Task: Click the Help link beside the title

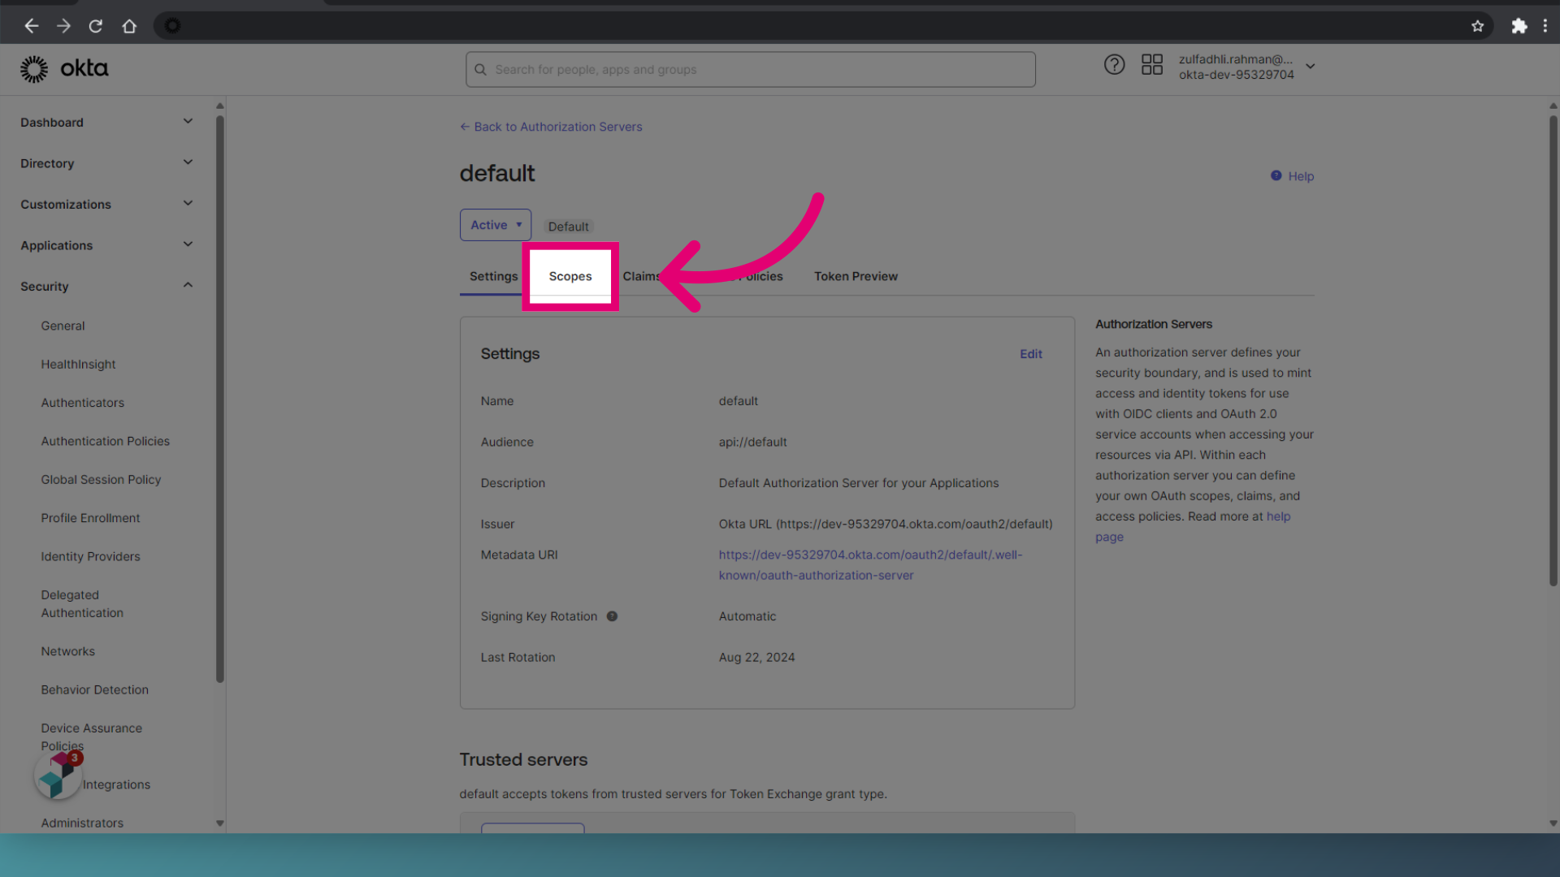Action: click(1292, 176)
